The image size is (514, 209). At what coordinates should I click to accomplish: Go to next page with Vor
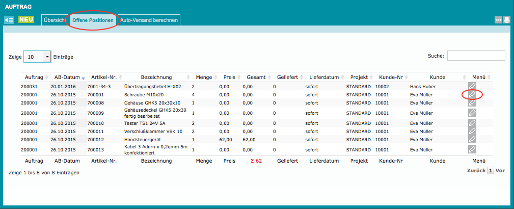click(500, 171)
